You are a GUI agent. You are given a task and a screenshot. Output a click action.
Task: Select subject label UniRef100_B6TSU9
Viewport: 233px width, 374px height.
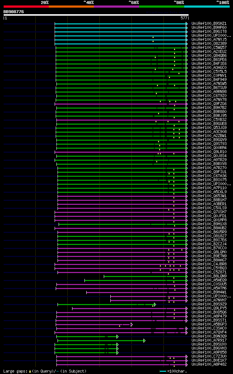click(x=209, y=88)
